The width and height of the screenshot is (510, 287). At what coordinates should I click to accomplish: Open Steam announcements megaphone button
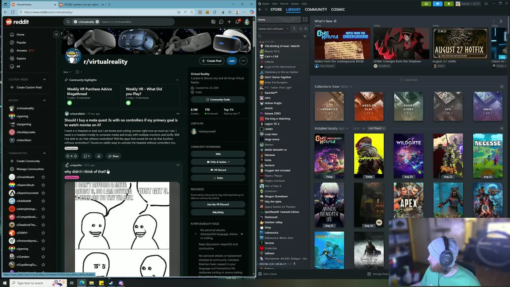tap(437, 4)
